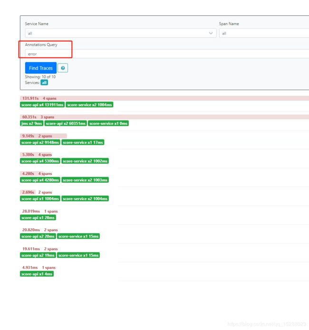Click the score-api x1 4ms tag

coord(37,274)
